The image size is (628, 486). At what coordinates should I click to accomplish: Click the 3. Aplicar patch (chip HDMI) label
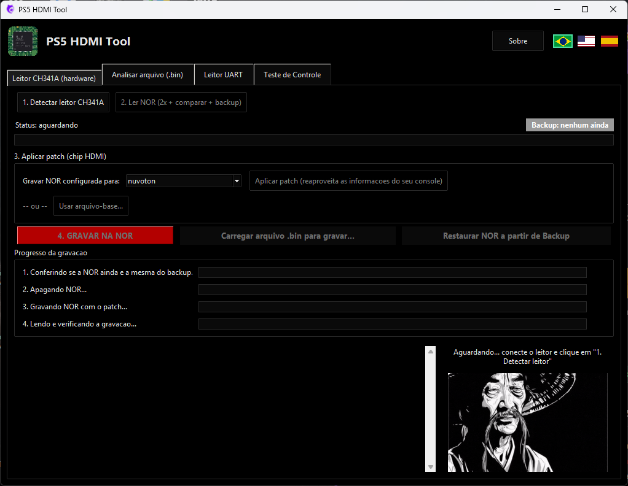60,156
